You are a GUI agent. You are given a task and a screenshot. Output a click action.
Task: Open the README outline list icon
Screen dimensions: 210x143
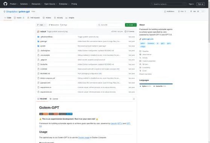(x=134, y=99)
